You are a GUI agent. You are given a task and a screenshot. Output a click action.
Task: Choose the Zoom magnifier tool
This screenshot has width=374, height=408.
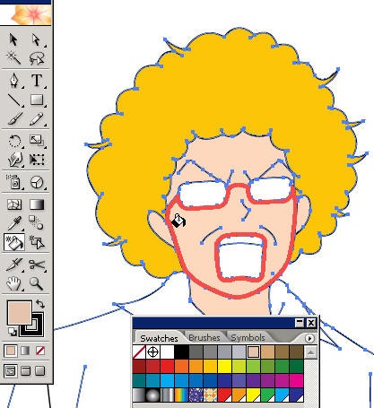click(x=37, y=283)
